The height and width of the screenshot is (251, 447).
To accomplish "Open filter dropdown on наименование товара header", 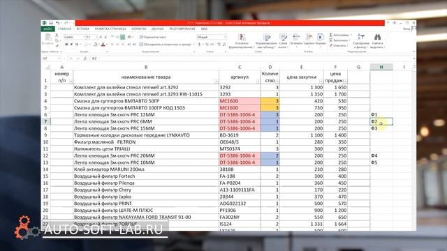I will coord(217,82).
